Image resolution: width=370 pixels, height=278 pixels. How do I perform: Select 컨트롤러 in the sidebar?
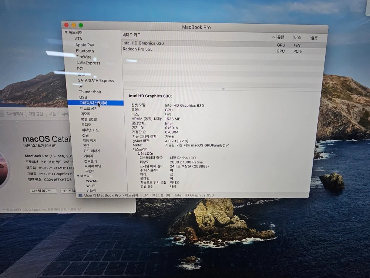tap(90, 161)
